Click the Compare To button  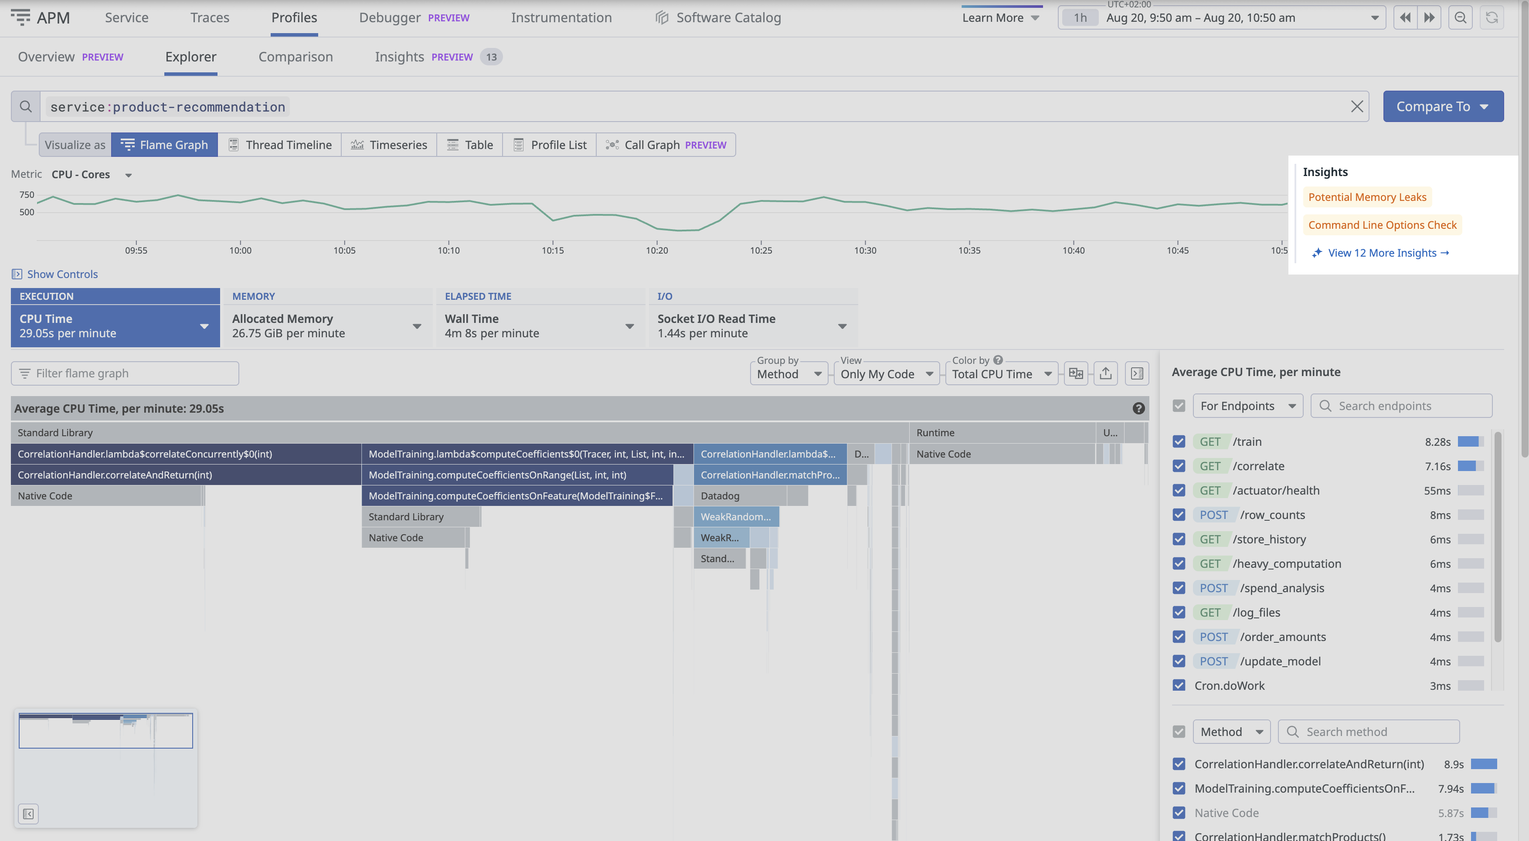tap(1443, 106)
